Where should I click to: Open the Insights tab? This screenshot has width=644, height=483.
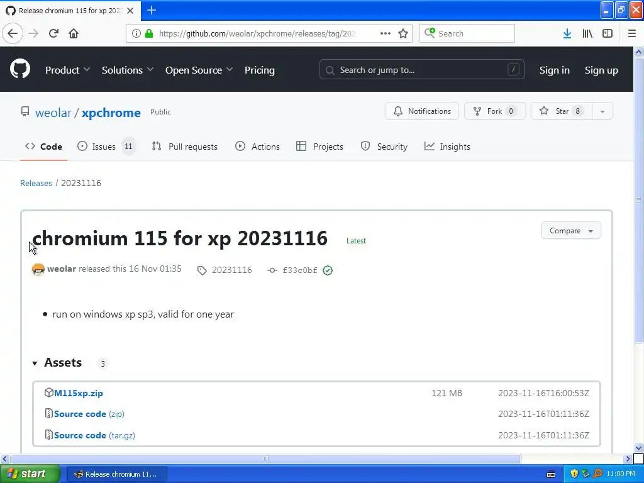447,147
